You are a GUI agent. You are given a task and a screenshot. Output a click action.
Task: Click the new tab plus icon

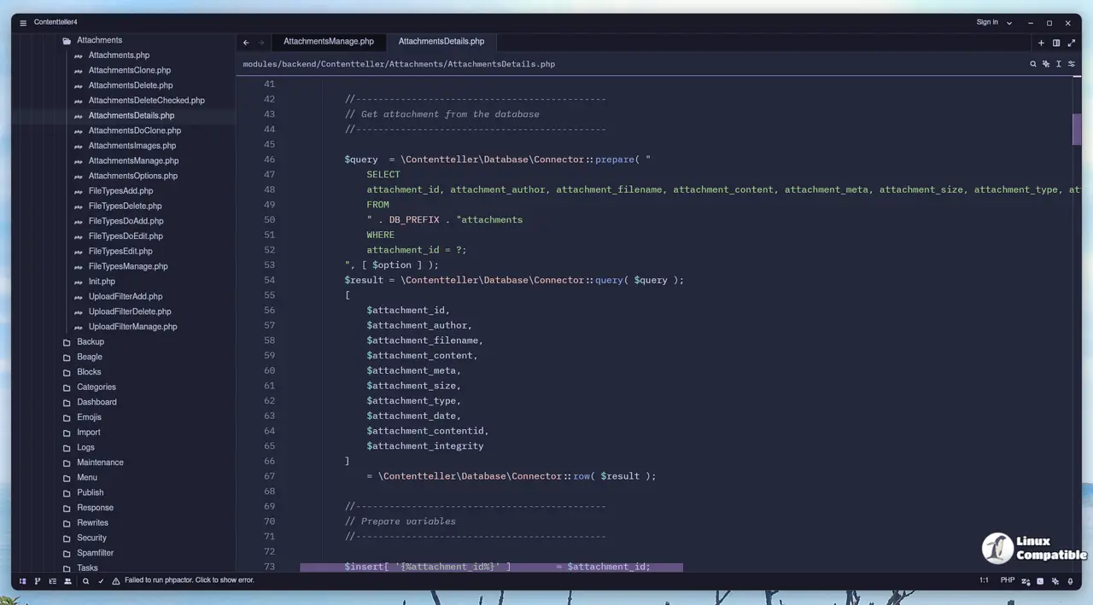click(x=1041, y=43)
